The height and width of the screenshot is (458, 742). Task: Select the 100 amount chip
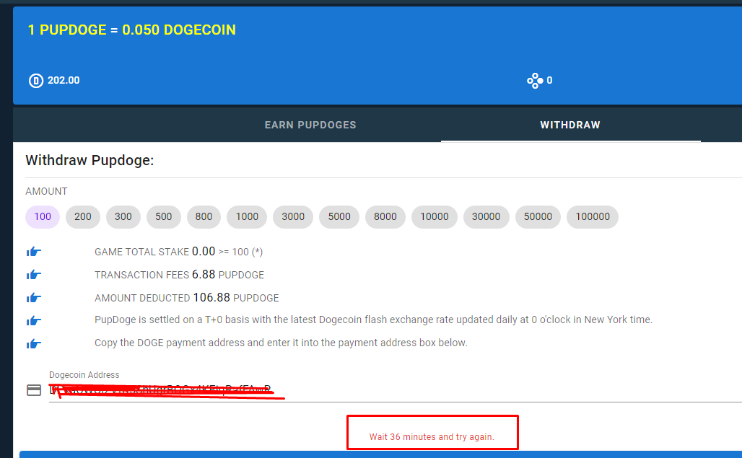43,217
